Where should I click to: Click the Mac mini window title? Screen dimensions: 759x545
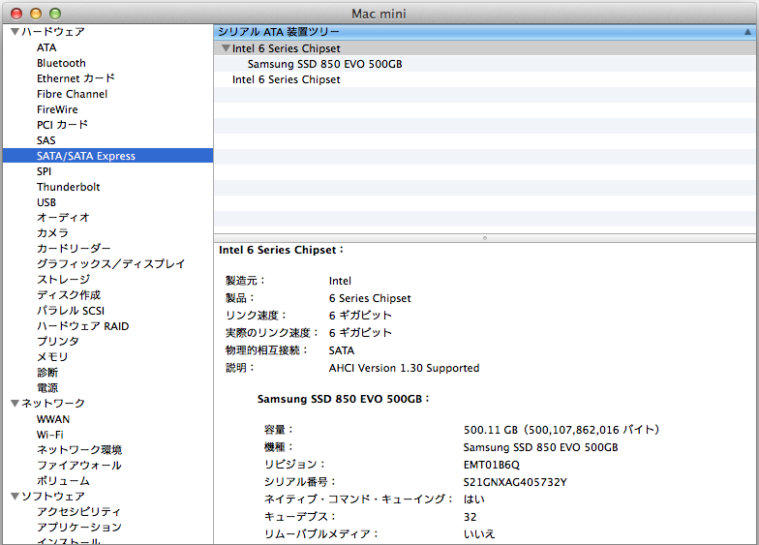[379, 14]
